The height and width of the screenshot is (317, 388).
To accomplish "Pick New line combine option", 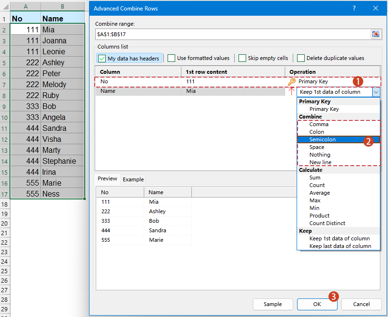I will click(320, 162).
